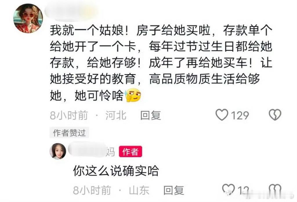Open the author's profile avatar
The height and width of the screenshot is (202, 297).
(x=58, y=151)
